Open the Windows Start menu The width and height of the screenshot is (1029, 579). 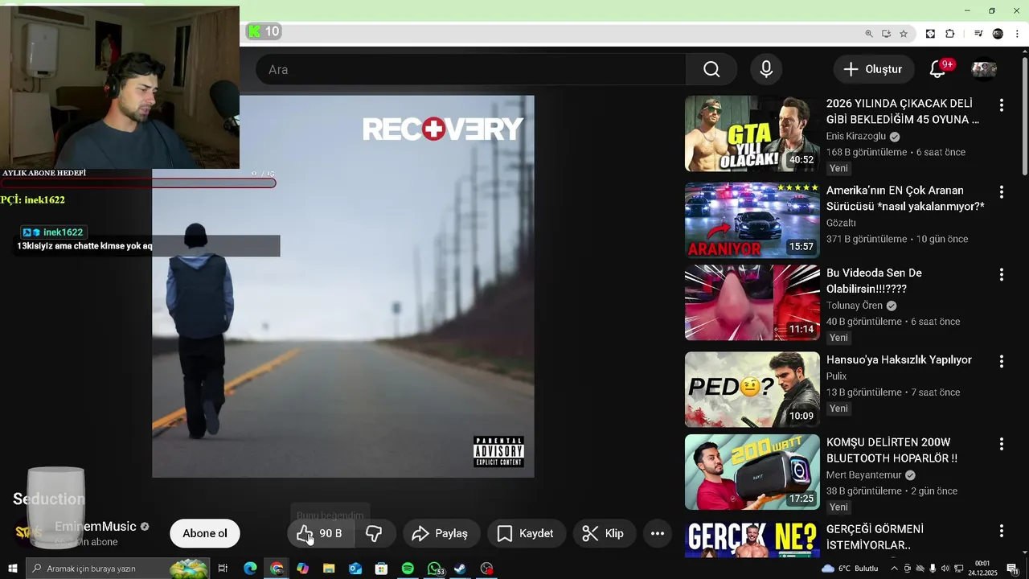(x=12, y=569)
